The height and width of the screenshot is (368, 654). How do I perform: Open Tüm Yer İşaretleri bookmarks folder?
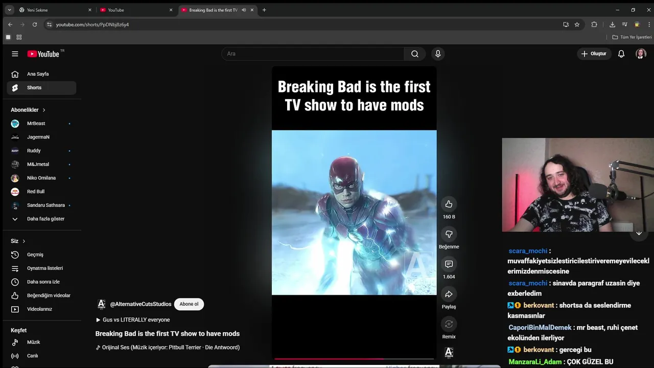click(x=632, y=37)
